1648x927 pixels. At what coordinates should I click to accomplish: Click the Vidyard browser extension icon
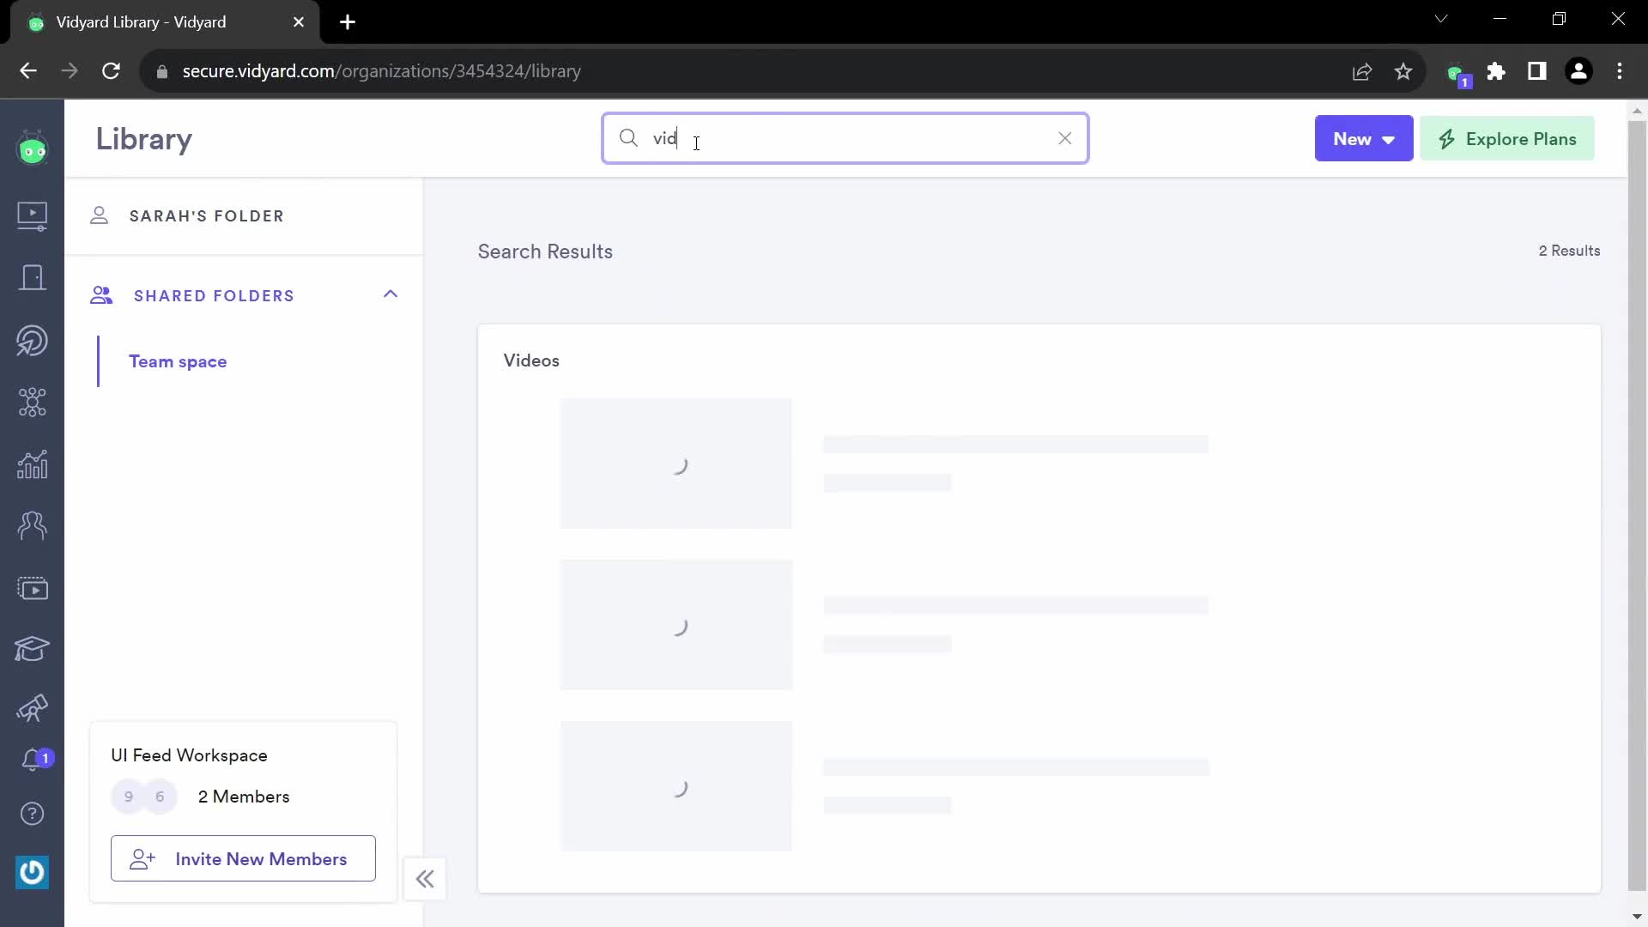[x=1457, y=74]
